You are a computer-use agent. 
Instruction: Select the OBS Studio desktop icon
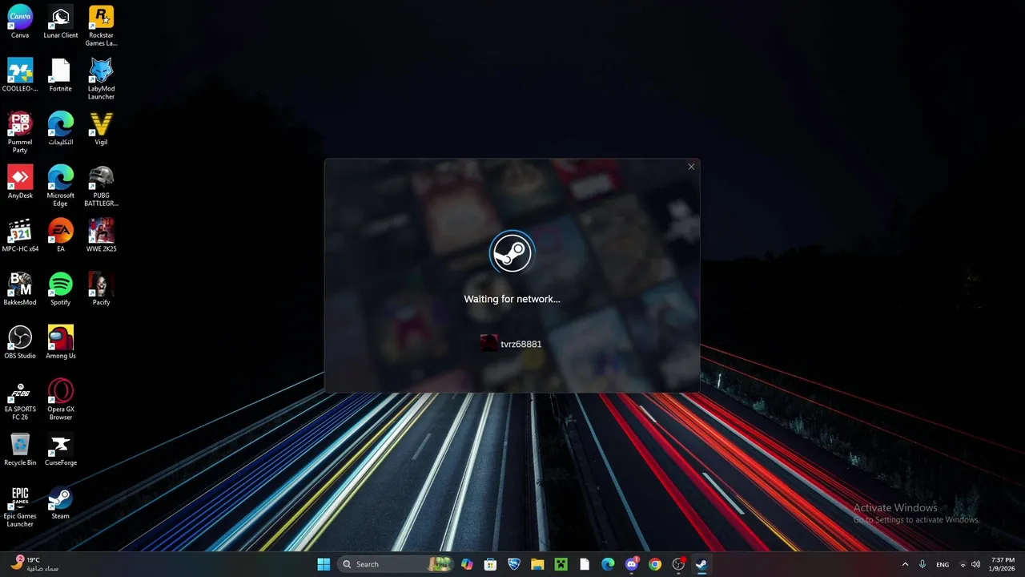point(20,342)
